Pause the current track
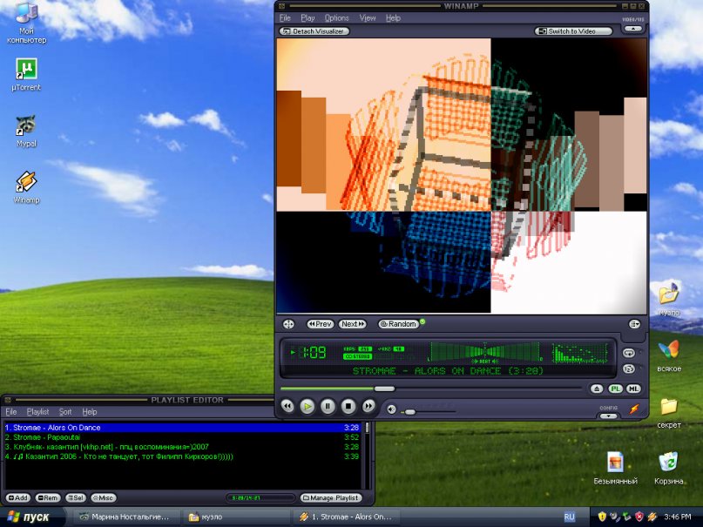This screenshot has height=527, width=703. pyautogui.click(x=328, y=406)
